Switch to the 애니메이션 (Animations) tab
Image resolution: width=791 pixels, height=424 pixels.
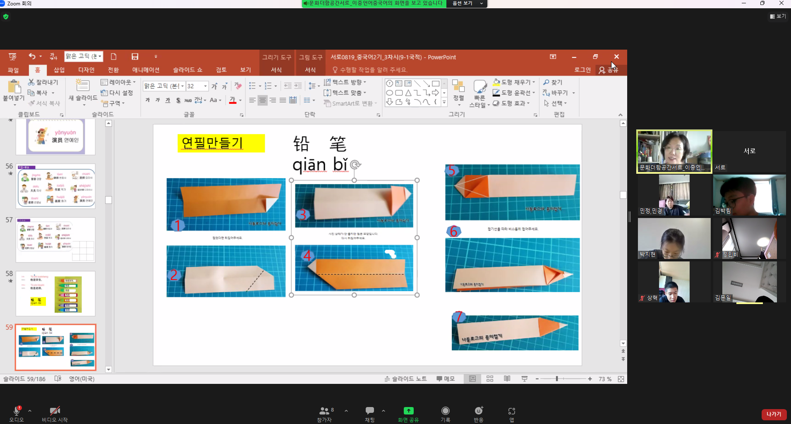(x=146, y=70)
